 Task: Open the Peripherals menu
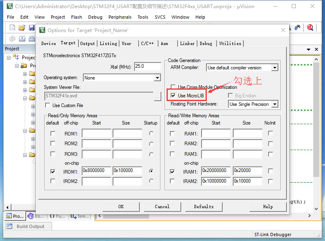pos(120,17)
